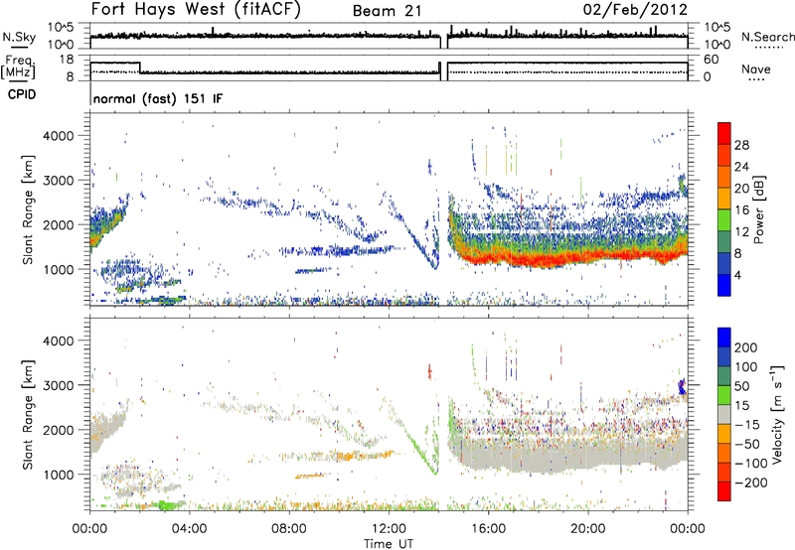Click the "Nave" legend label
795x550 pixels.
coord(755,69)
